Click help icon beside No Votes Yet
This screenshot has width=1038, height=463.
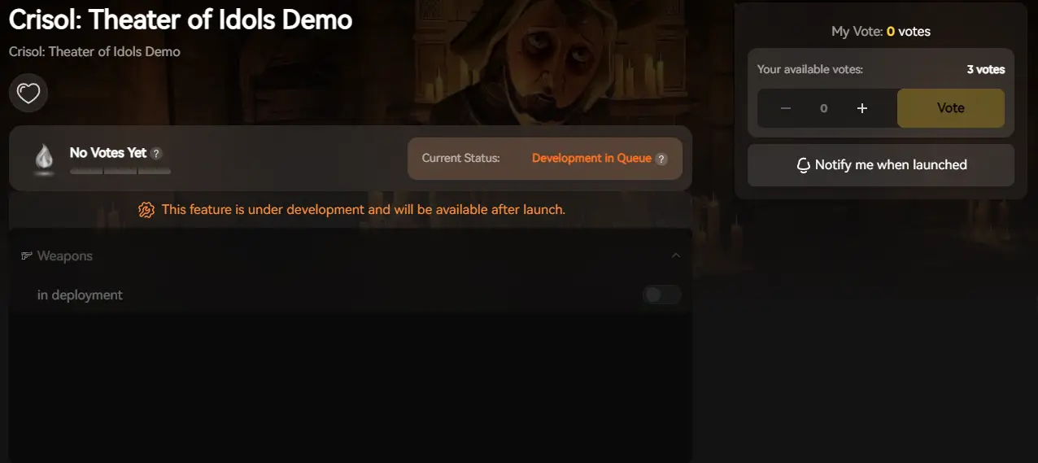(156, 153)
